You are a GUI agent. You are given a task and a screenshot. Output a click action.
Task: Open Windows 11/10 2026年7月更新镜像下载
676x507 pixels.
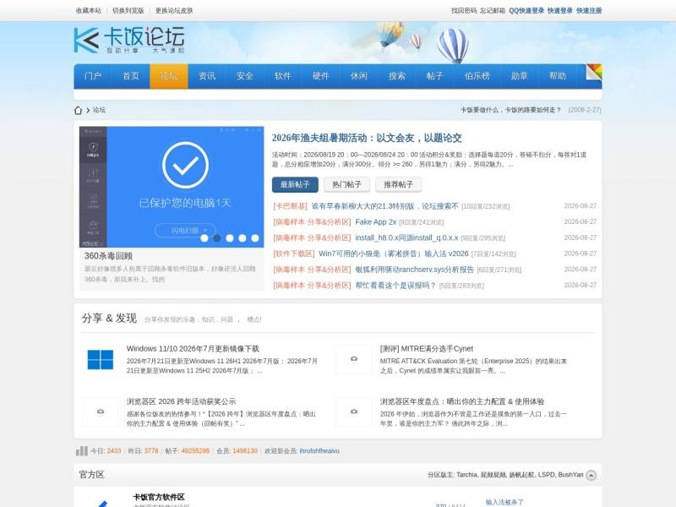(193, 349)
